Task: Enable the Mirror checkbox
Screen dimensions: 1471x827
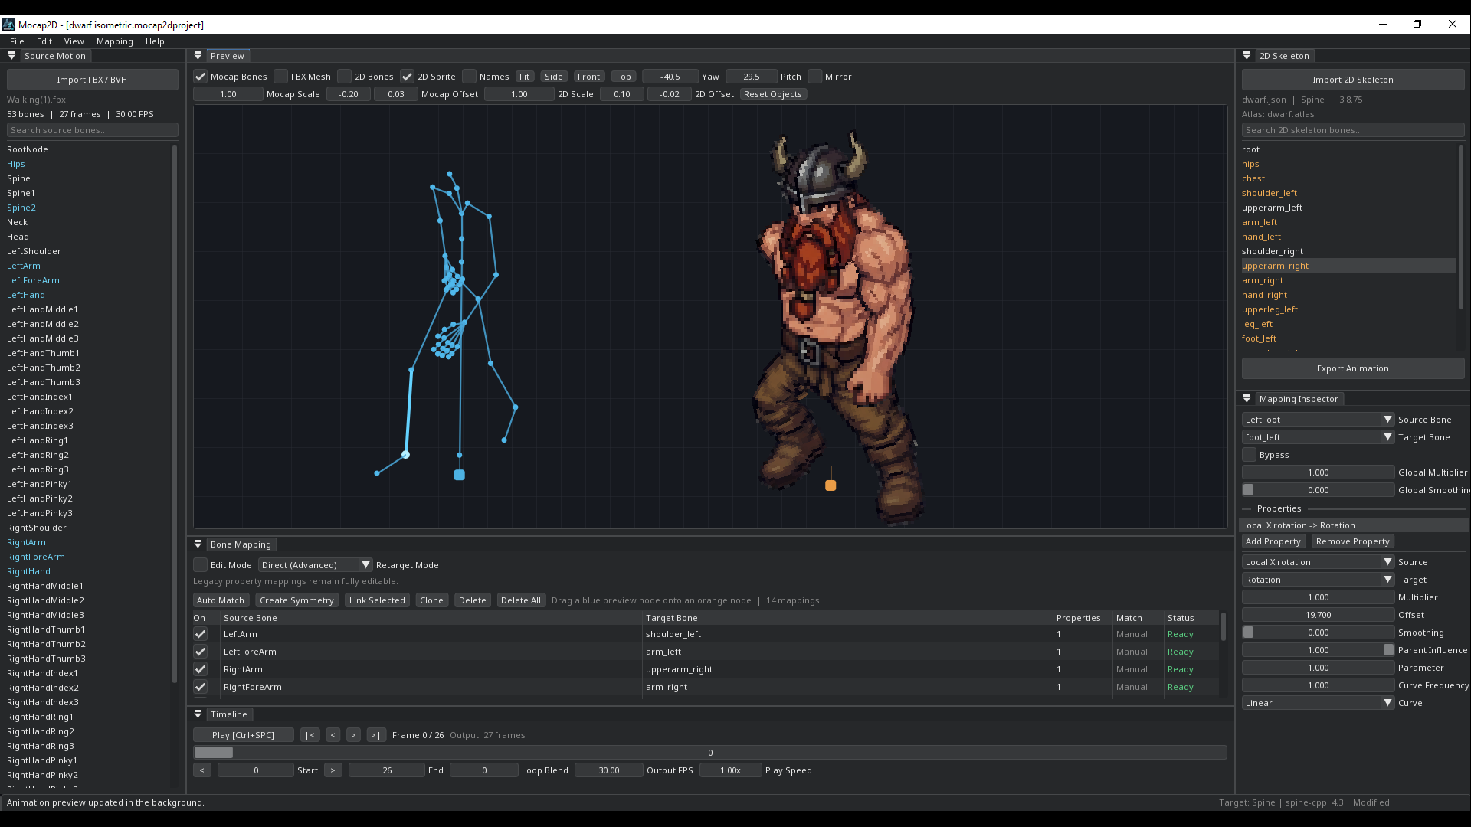Action: pyautogui.click(x=815, y=77)
